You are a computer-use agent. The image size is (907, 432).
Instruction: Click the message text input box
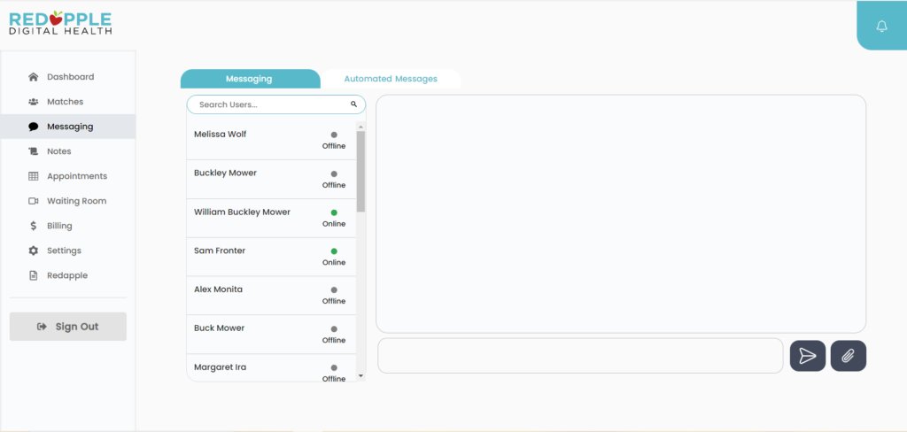(x=580, y=356)
